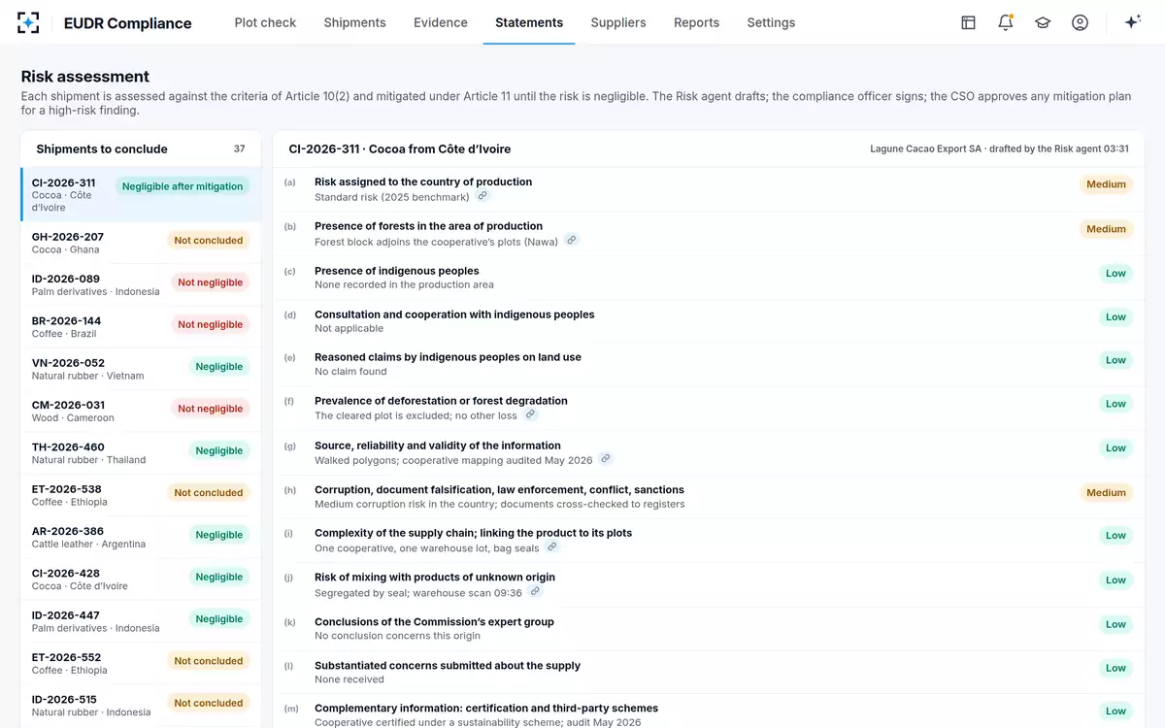This screenshot has height=728, width=1165.
Task: Click the EUDR Compliance logo icon
Action: 29,22
